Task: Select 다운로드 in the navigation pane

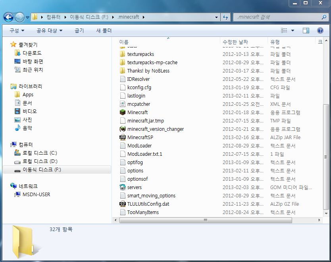Action: [32, 53]
